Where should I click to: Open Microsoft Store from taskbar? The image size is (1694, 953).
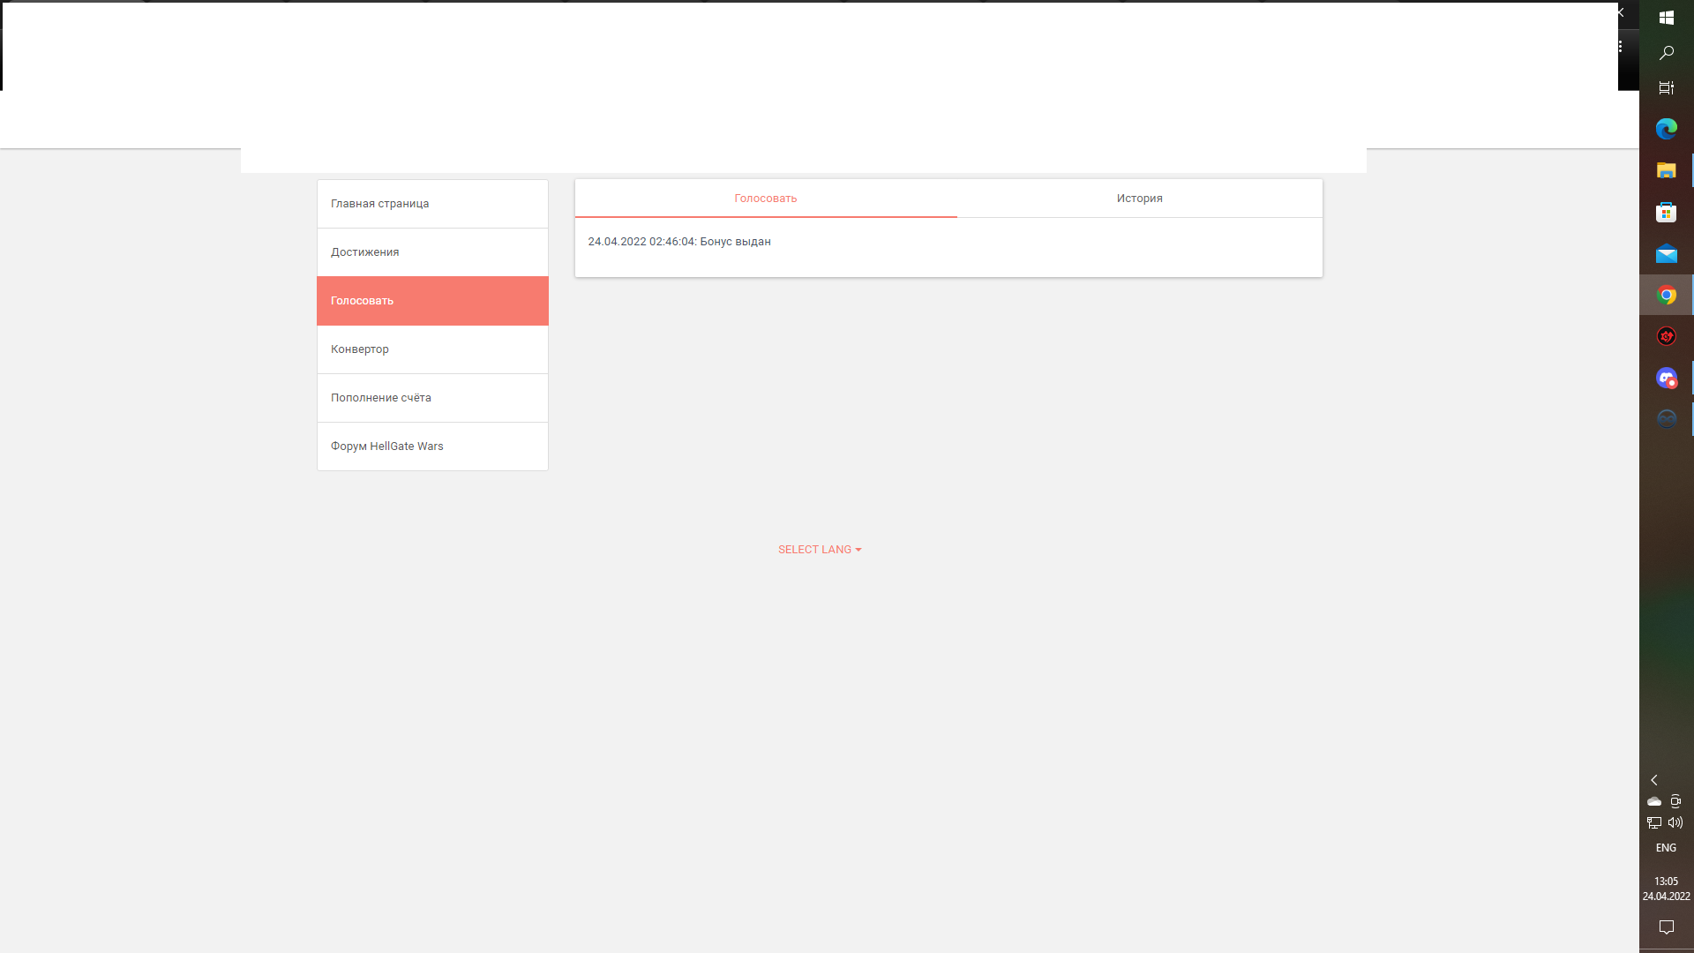click(x=1666, y=212)
